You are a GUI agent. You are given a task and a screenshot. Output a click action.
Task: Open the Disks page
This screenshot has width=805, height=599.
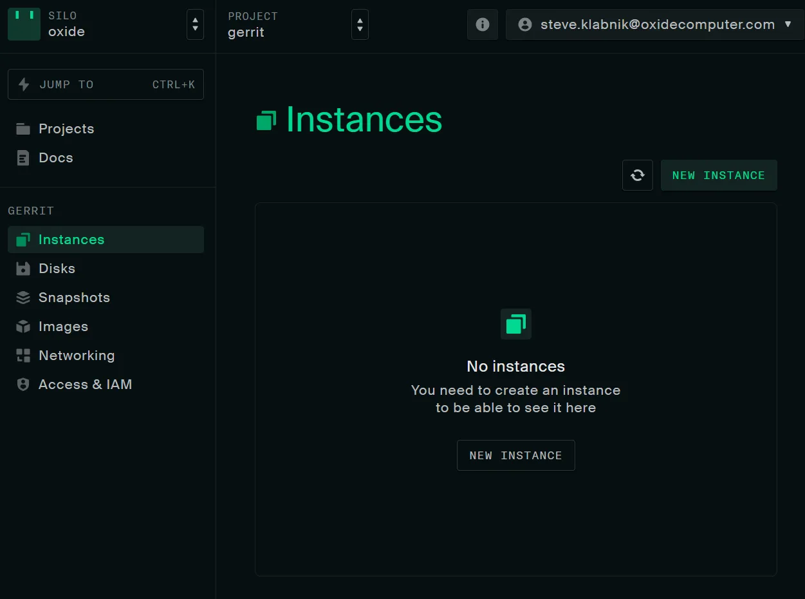[106, 269]
